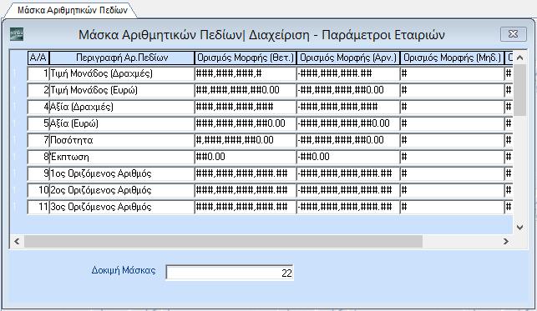The image size is (537, 311).
Task: Select the Ποσότητα description cell
Action: (122, 140)
